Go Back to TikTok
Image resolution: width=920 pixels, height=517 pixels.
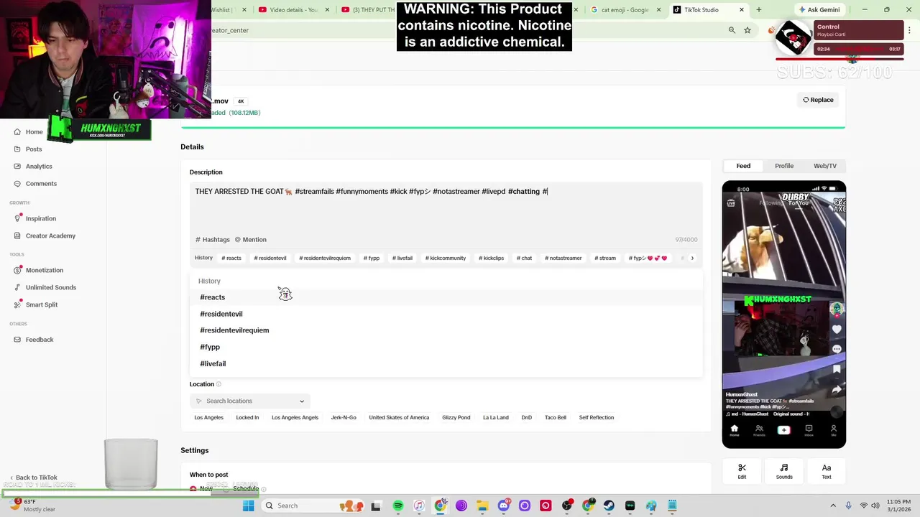pos(34,478)
